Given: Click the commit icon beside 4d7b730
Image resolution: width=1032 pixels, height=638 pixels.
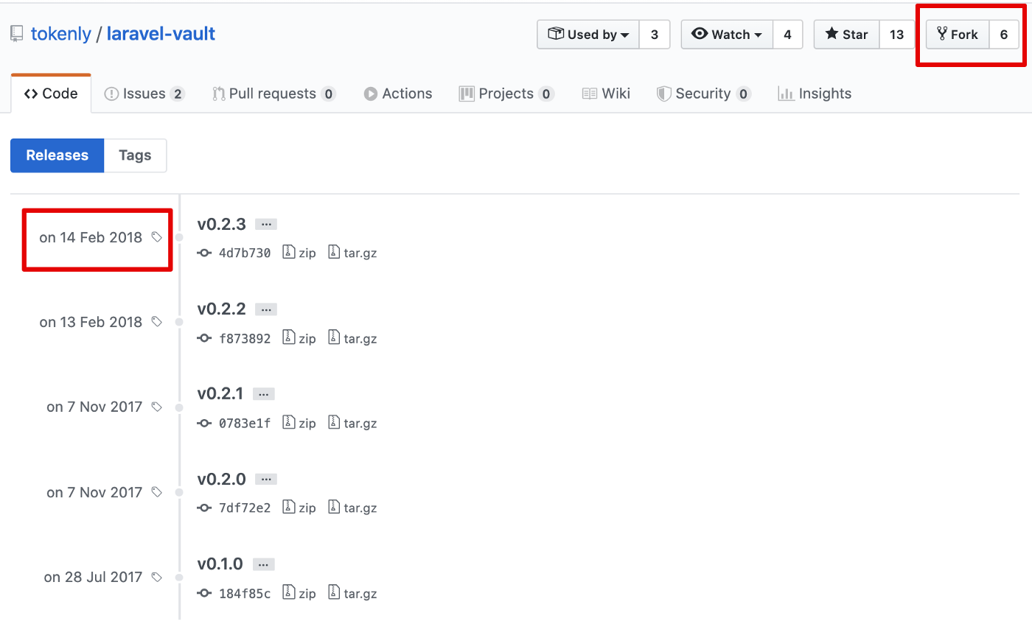Looking at the screenshot, I should click(205, 253).
